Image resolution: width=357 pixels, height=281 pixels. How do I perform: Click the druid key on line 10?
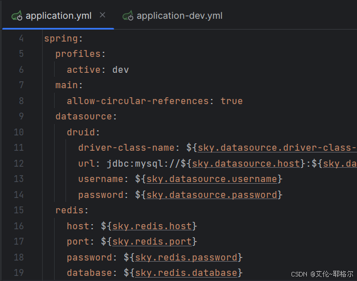pyautogui.click(x=81, y=132)
